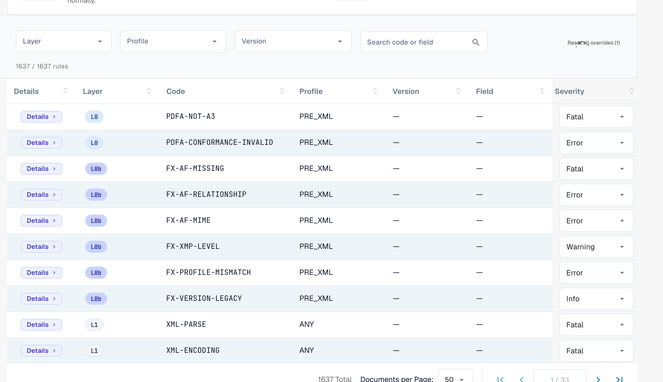Image resolution: width=663 pixels, height=382 pixels.
Task: Click the search magnifier icon
Action: pos(476,42)
